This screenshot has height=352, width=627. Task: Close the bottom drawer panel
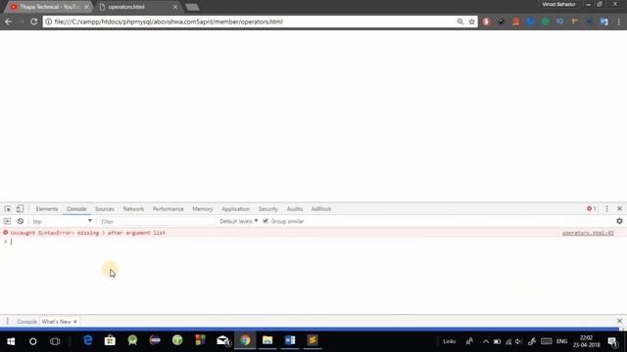click(619, 321)
